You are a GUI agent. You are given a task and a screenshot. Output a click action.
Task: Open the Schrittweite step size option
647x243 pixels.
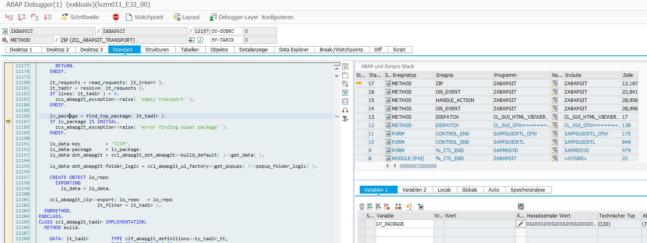pyautogui.click(x=80, y=17)
